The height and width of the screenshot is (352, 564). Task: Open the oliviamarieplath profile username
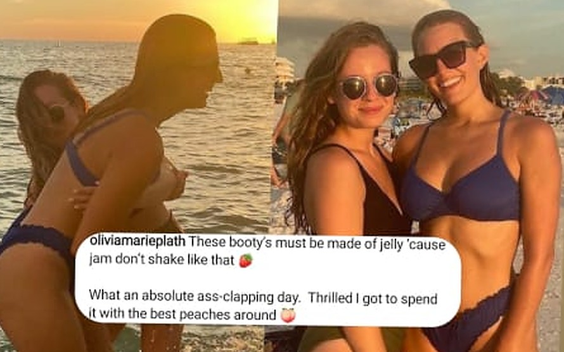(137, 242)
